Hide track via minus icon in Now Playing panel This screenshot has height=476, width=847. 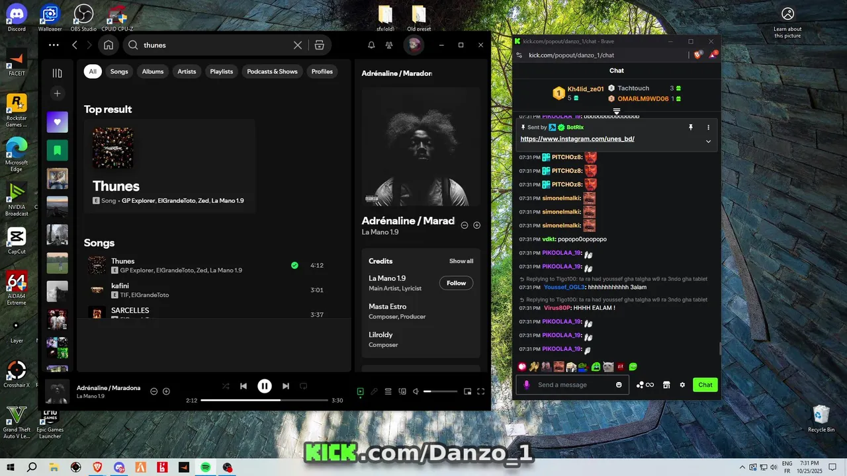(465, 225)
